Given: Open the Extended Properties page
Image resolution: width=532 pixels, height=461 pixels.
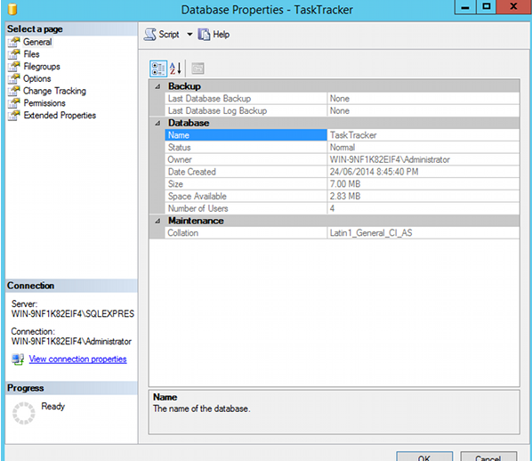Looking at the screenshot, I should click(x=60, y=116).
